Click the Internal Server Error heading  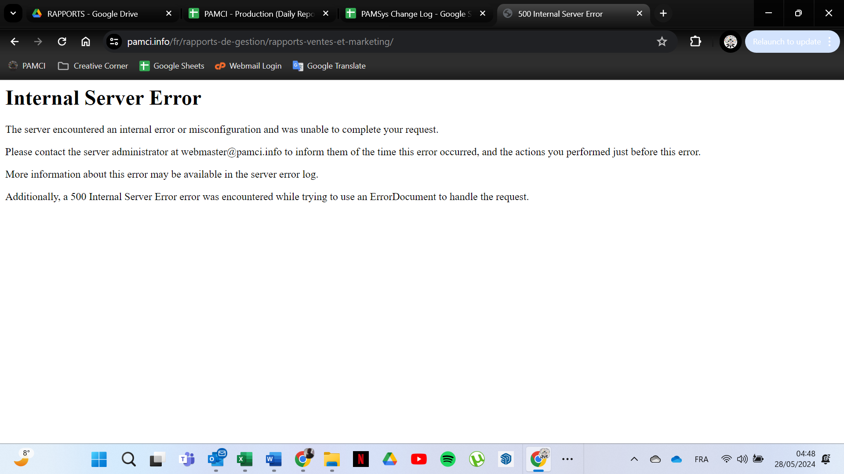[103, 98]
